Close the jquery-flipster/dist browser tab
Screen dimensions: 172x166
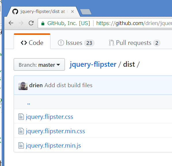tap(72, 12)
